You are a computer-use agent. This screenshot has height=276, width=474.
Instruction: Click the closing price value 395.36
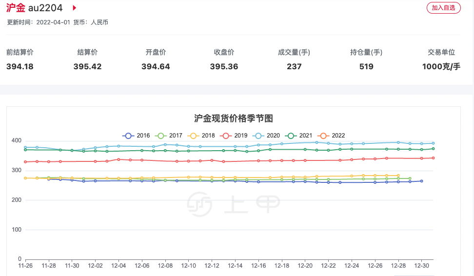pyautogui.click(x=224, y=66)
